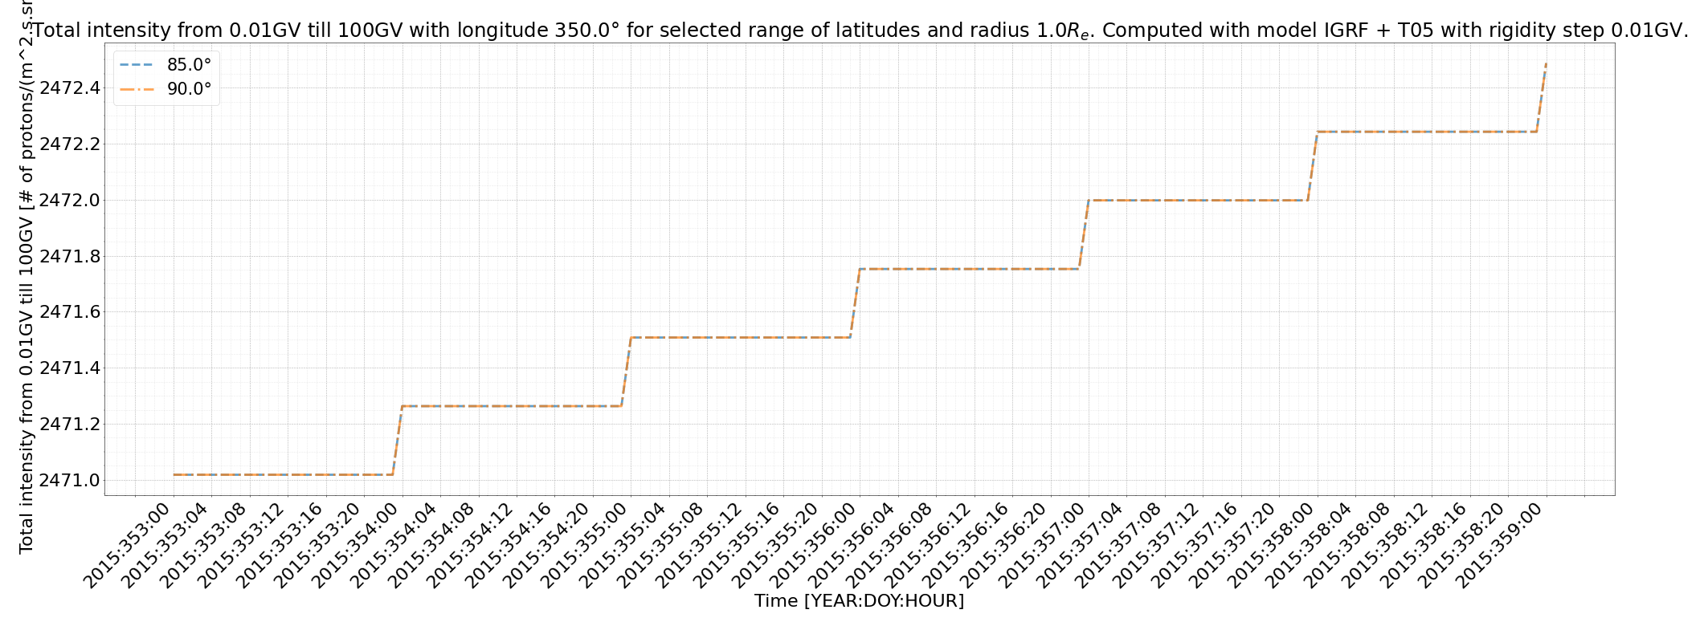Click the plateau line at the 2472.0 level
Viewport: 1708px width, 630px height.
coord(1198,201)
